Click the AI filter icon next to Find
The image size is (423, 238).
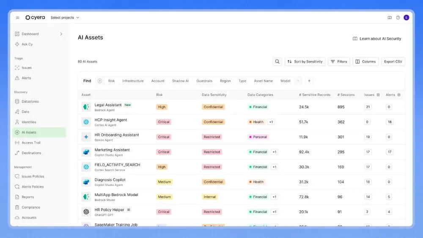pyautogui.click(x=100, y=81)
